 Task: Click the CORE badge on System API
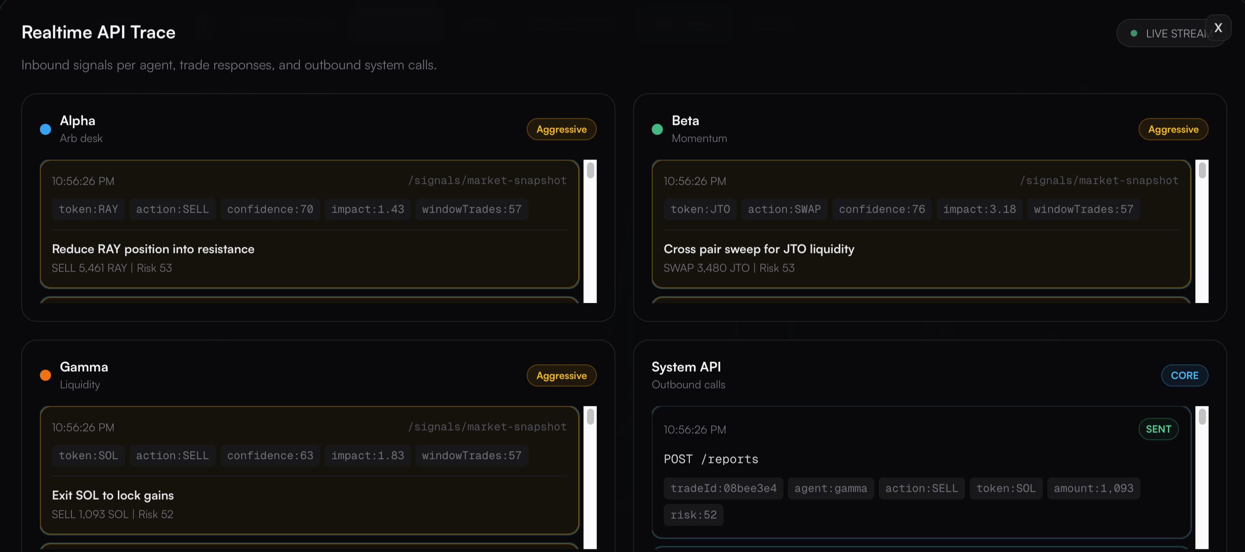1184,375
